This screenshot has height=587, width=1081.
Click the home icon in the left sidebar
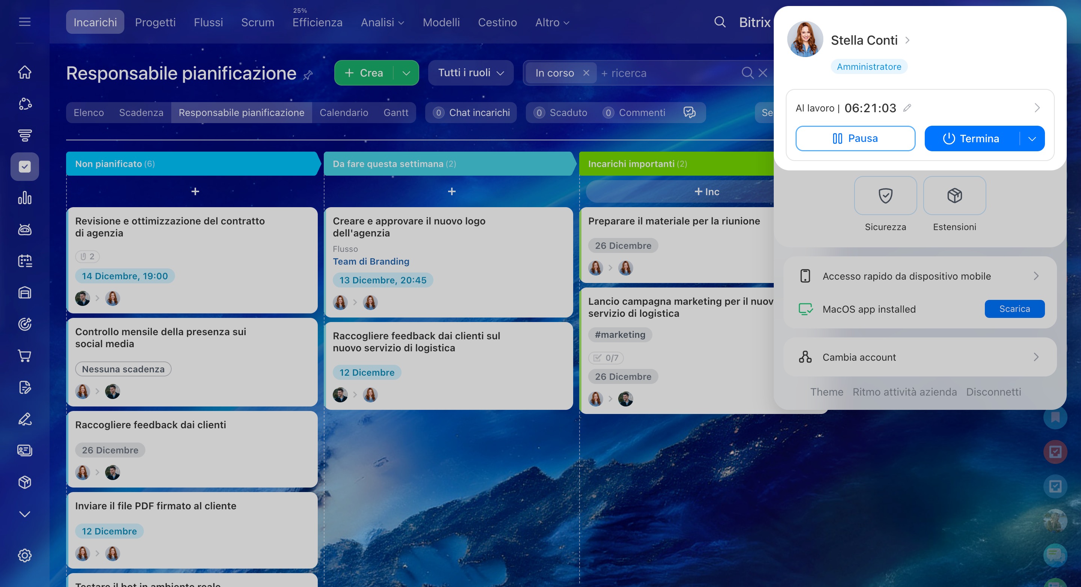25,72
